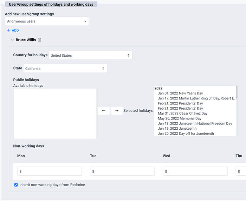Open the Country for holidays dropdown
The image size is (246, 201).
coord(90,55)
